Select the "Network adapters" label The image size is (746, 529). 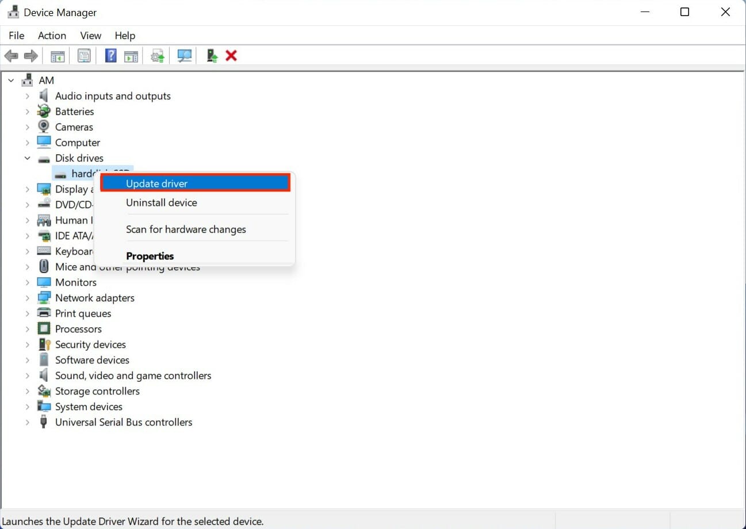(95, 298)
